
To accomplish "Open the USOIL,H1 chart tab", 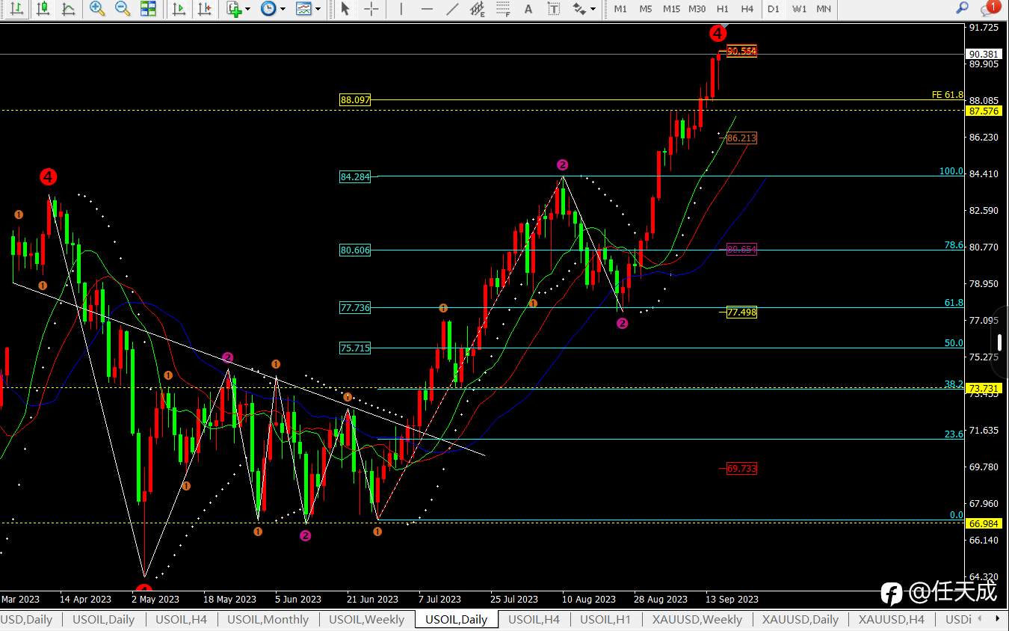I will click(605, 619).
